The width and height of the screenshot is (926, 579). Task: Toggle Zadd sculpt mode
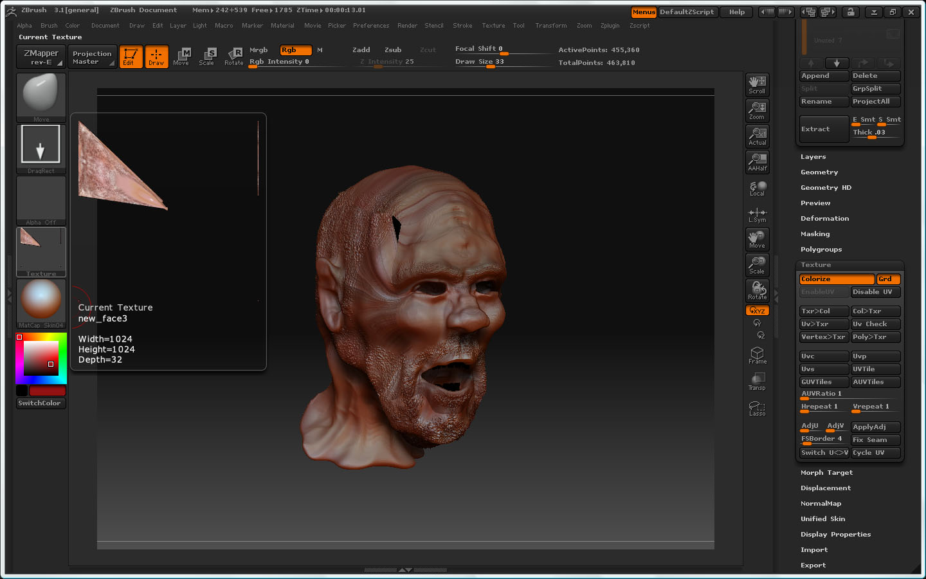point(361,50)
